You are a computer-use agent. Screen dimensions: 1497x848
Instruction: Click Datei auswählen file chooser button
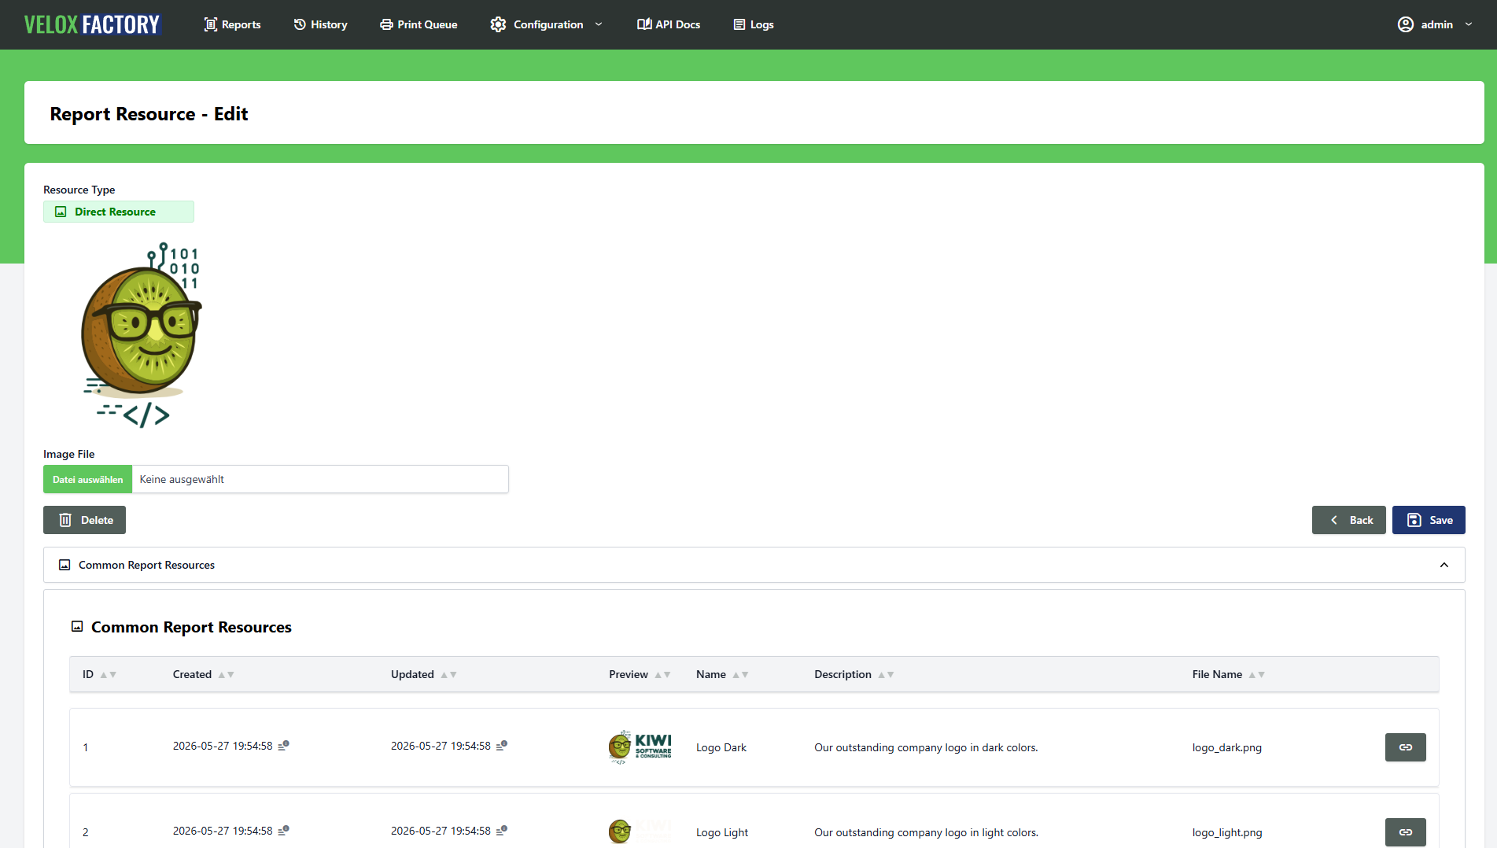(87, 479)
